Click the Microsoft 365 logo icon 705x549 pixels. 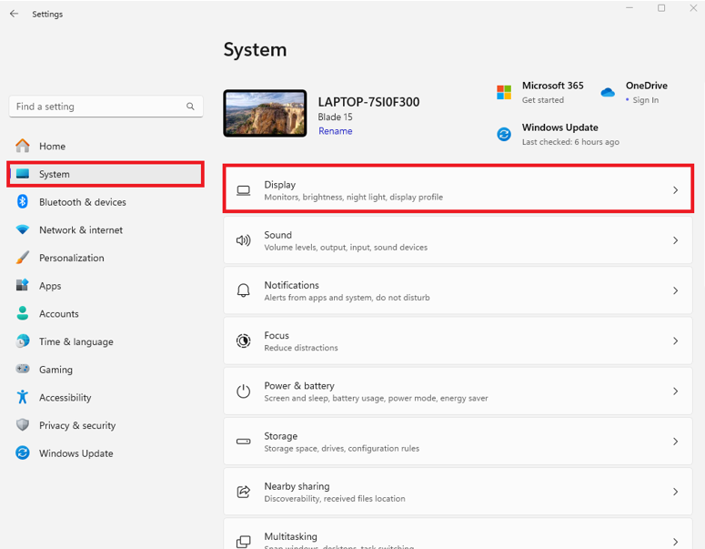coord(504,92)
